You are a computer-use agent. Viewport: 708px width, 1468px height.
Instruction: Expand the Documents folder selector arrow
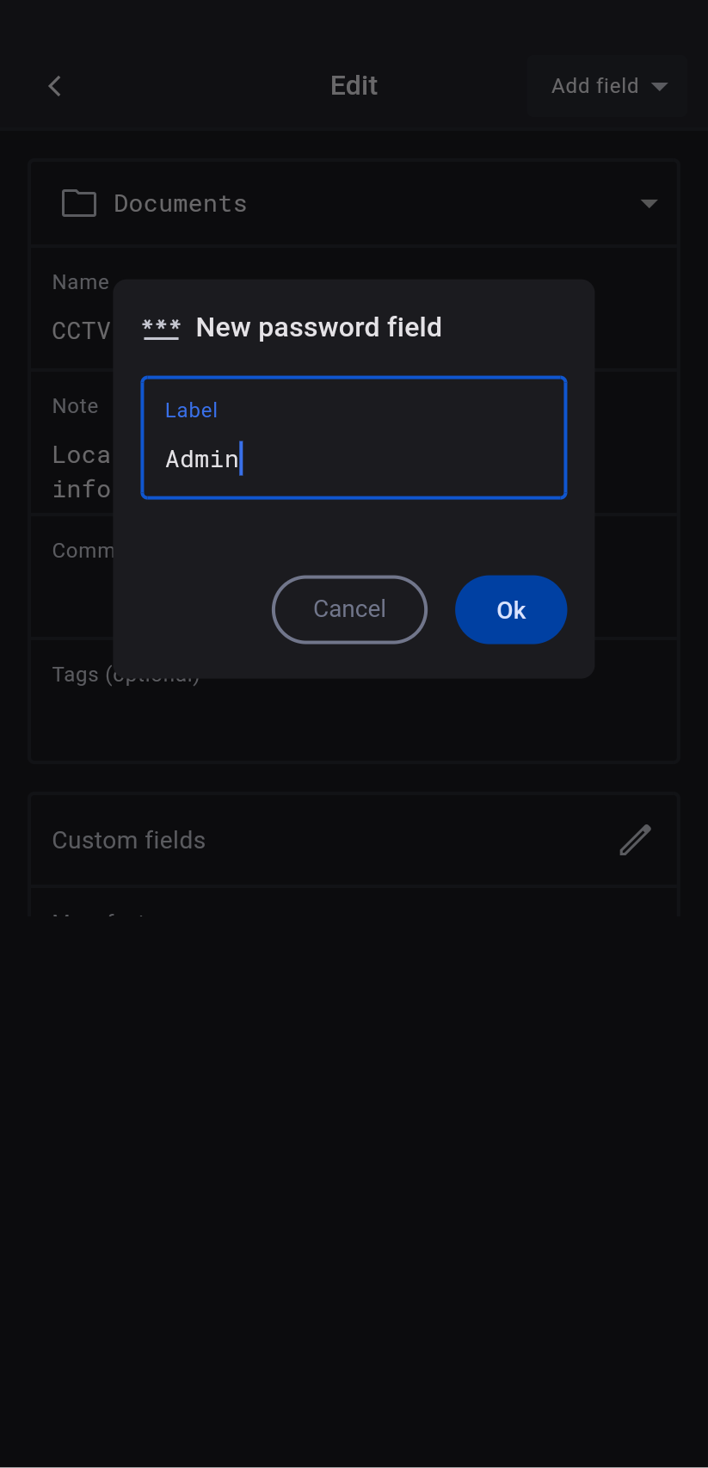point(649,204)
